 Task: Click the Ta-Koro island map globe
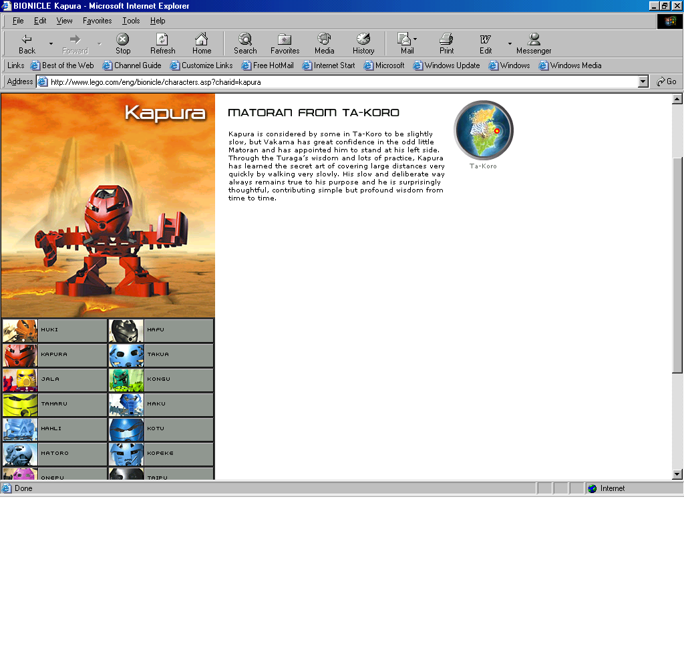pyautogui.click(x=484, y=130)
